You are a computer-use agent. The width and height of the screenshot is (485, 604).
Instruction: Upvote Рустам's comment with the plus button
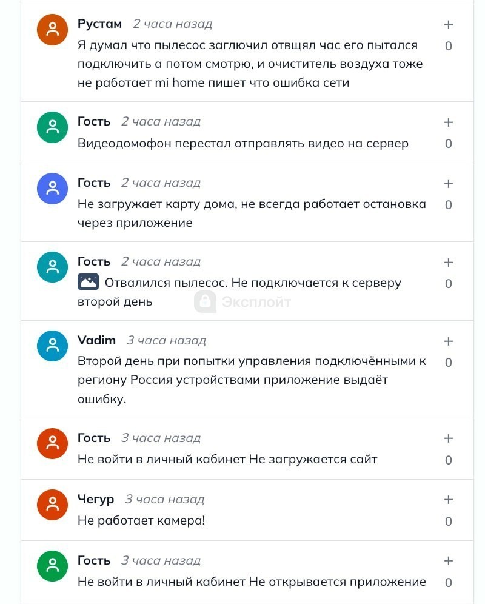(449, 25)
